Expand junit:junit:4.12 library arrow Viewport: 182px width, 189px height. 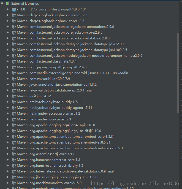pos(8,96)
